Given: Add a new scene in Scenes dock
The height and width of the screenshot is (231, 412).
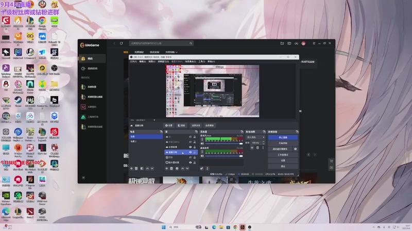Looking at the screenshot, I should pyautogui.click(x=132, y=168).
